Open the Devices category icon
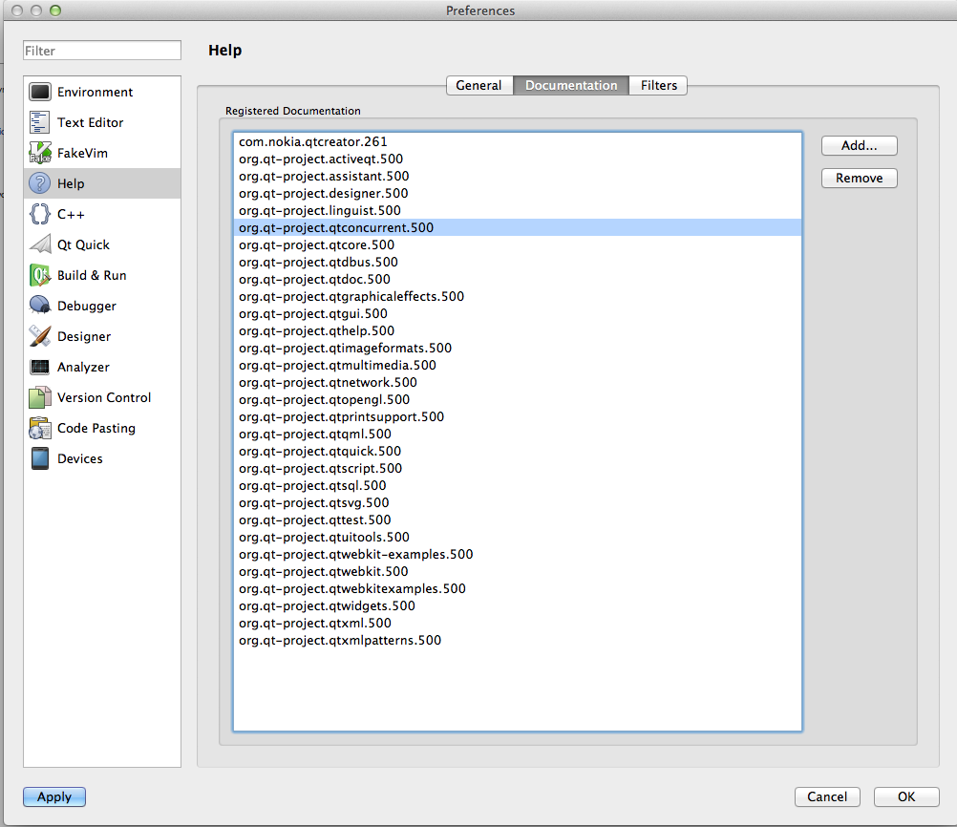 40,458
